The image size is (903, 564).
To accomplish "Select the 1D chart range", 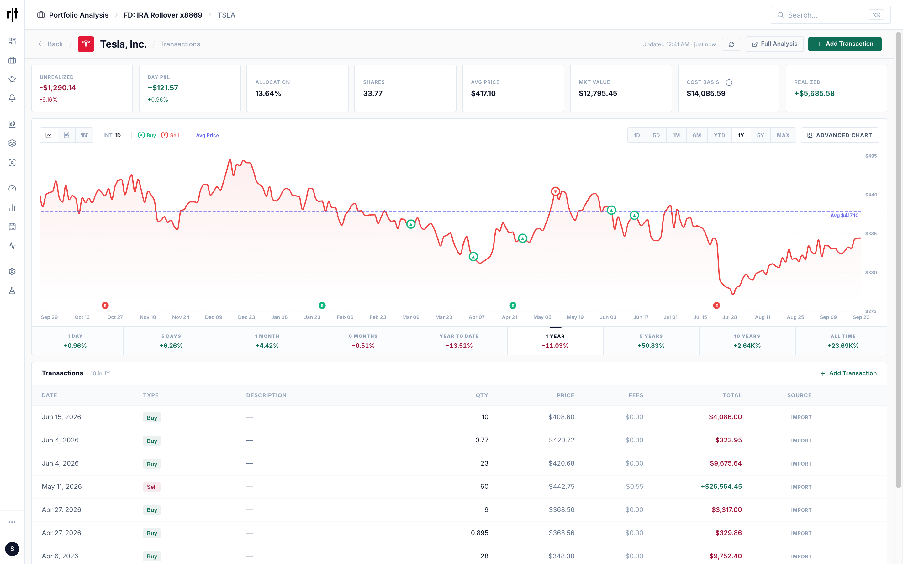I will click(637, 135).
